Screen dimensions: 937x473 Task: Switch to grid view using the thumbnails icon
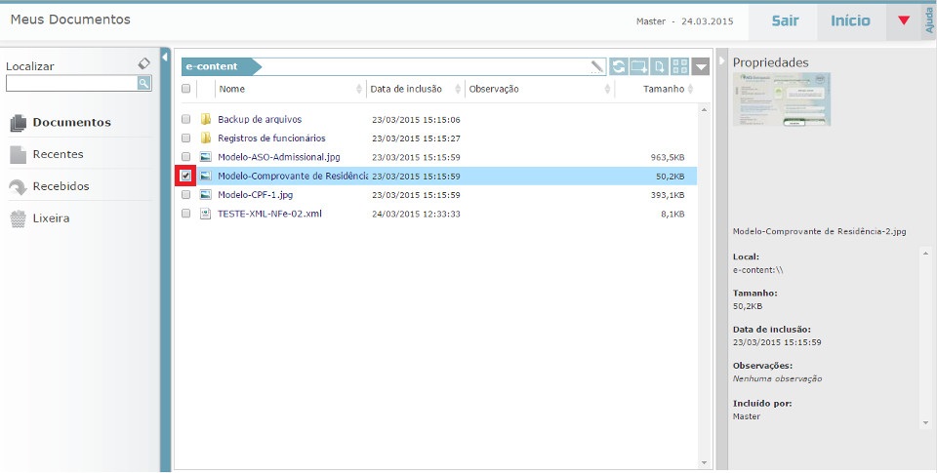[680, 67]
